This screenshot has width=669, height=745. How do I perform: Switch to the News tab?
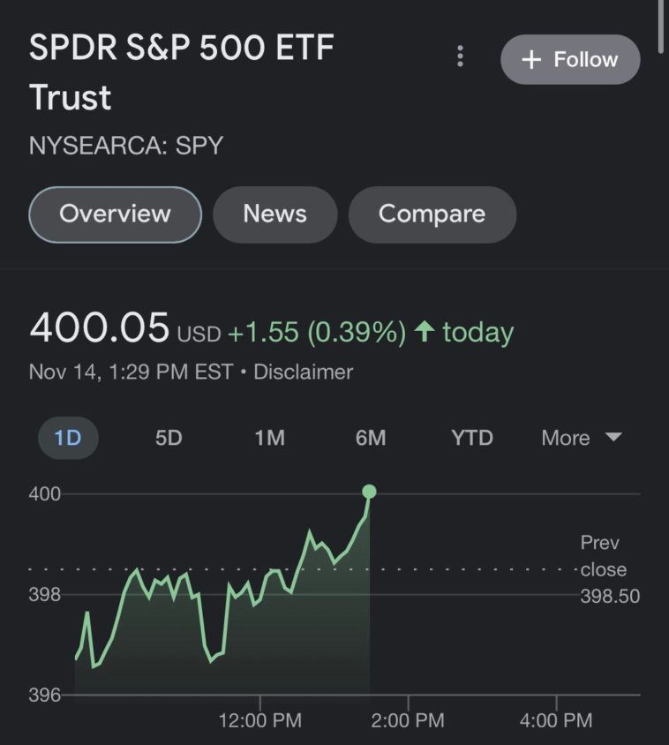point(274,214)
